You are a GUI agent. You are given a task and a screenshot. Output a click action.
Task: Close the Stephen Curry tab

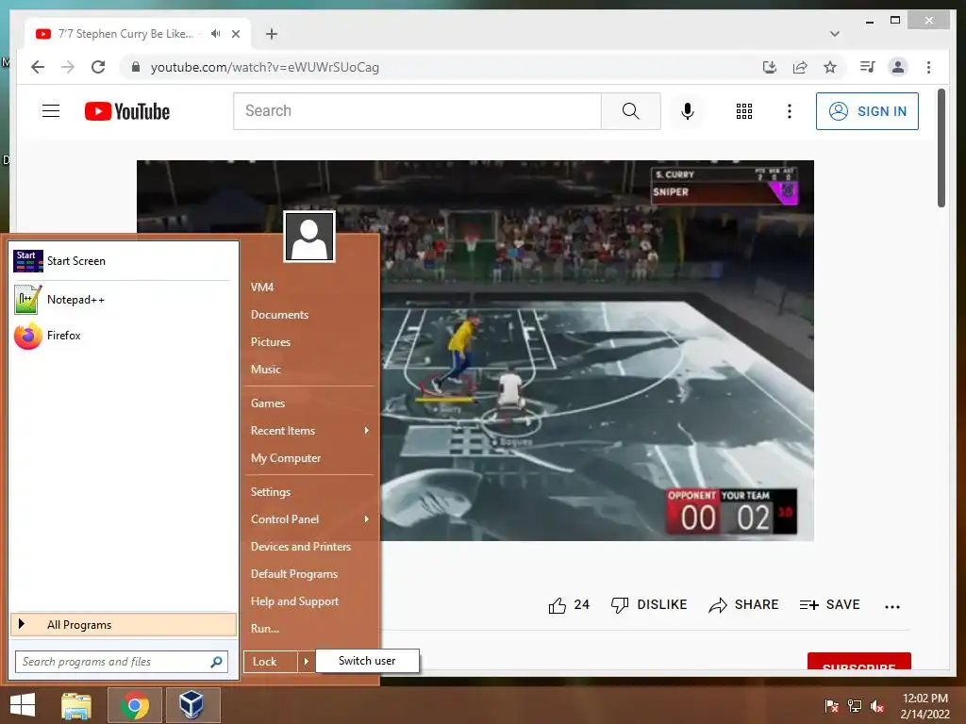235,34
